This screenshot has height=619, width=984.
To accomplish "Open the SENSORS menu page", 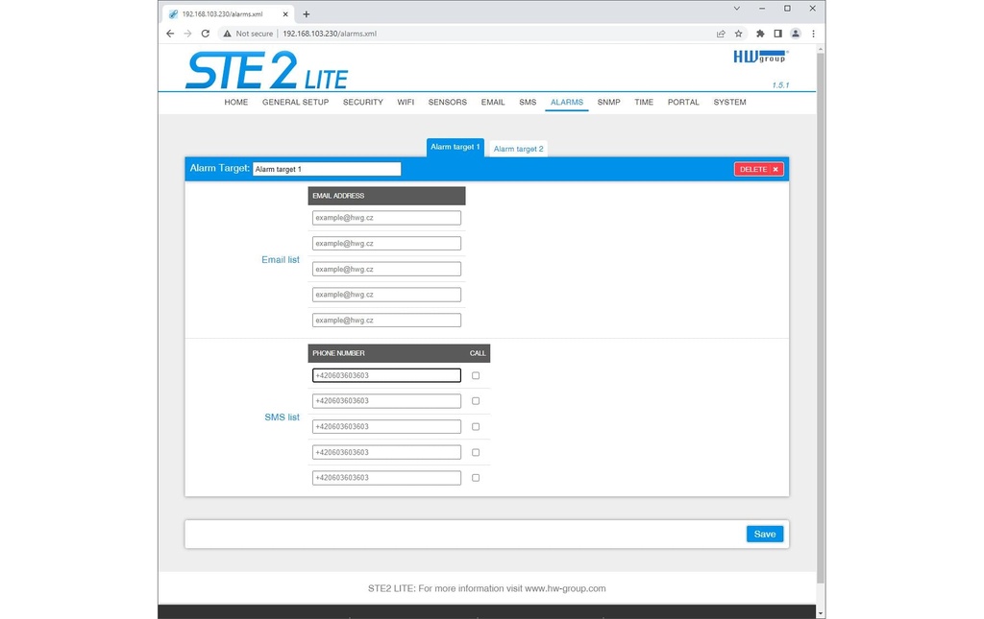I will click(x=448, y=102).
